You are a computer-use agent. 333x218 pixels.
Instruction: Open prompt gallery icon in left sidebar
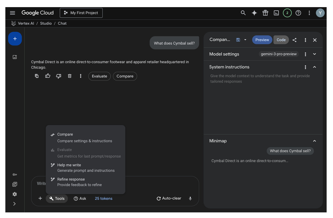pyautogui.click(x=15, y=57)
